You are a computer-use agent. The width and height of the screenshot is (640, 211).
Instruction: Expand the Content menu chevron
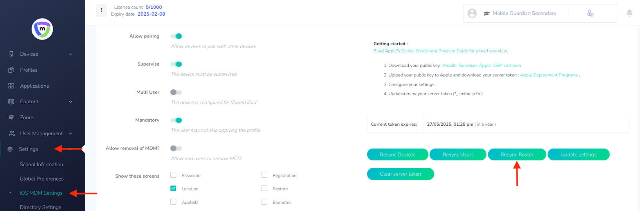point(70,102)
